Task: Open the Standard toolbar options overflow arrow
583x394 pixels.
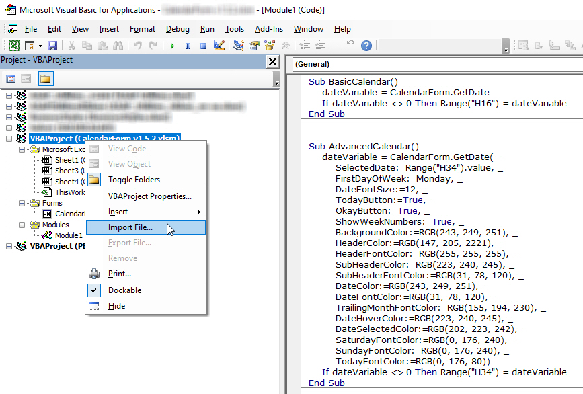Action: tap(505, 46)
